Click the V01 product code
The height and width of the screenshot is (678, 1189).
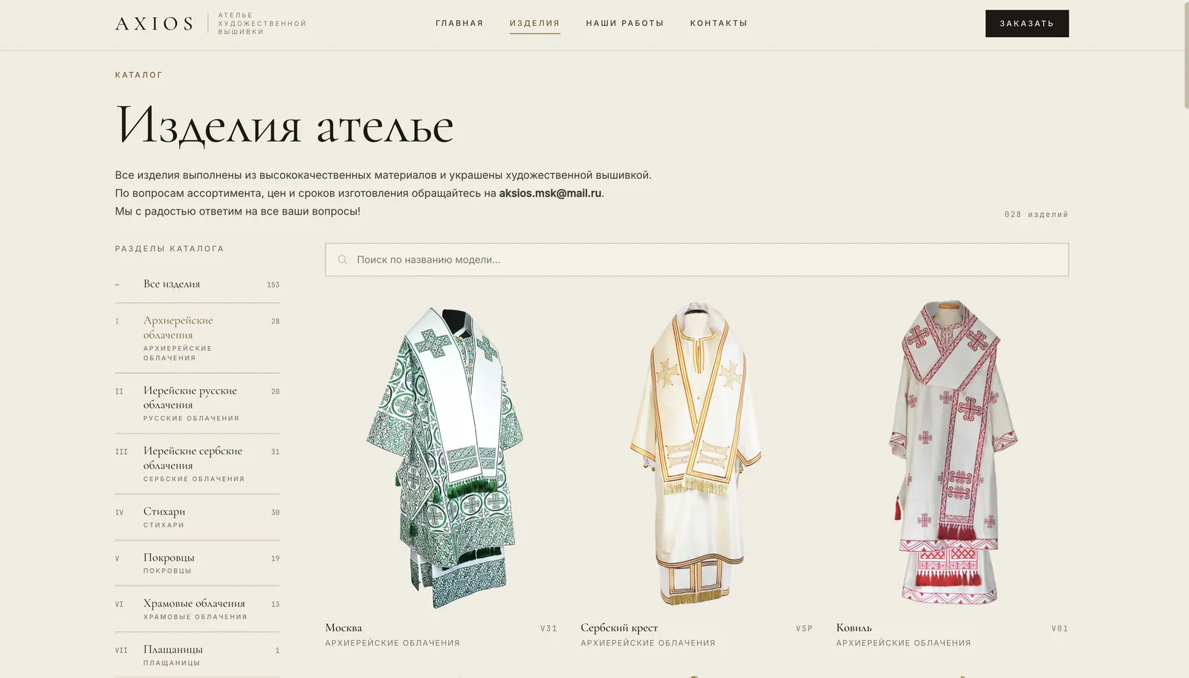1060,629
